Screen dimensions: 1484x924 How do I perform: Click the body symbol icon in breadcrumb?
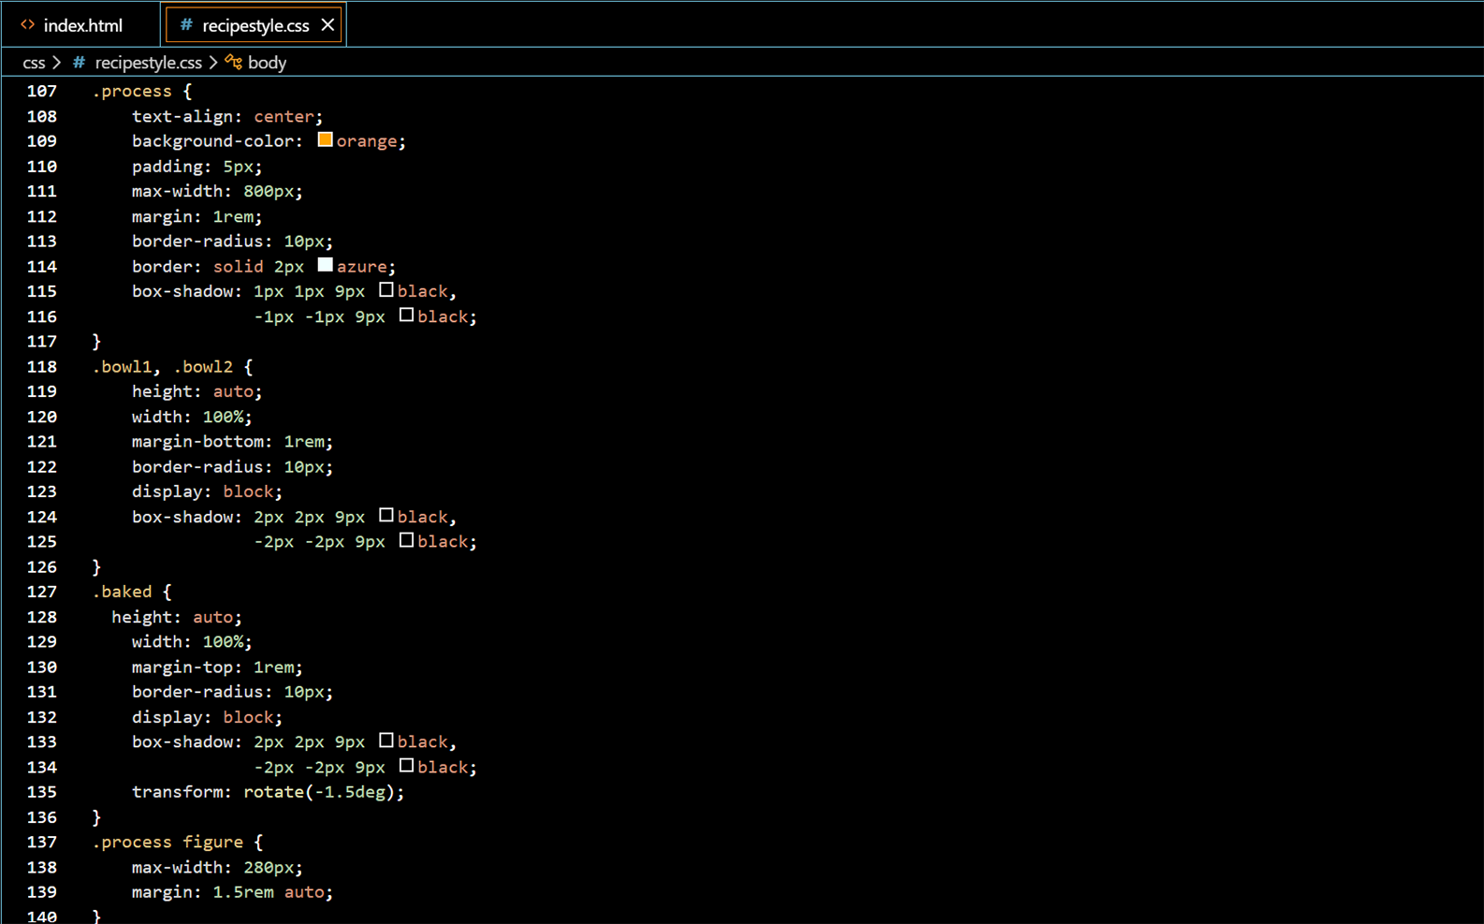[233, 63]
